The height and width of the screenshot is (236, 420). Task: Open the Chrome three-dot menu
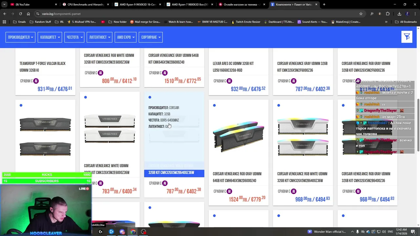point(415,14)
